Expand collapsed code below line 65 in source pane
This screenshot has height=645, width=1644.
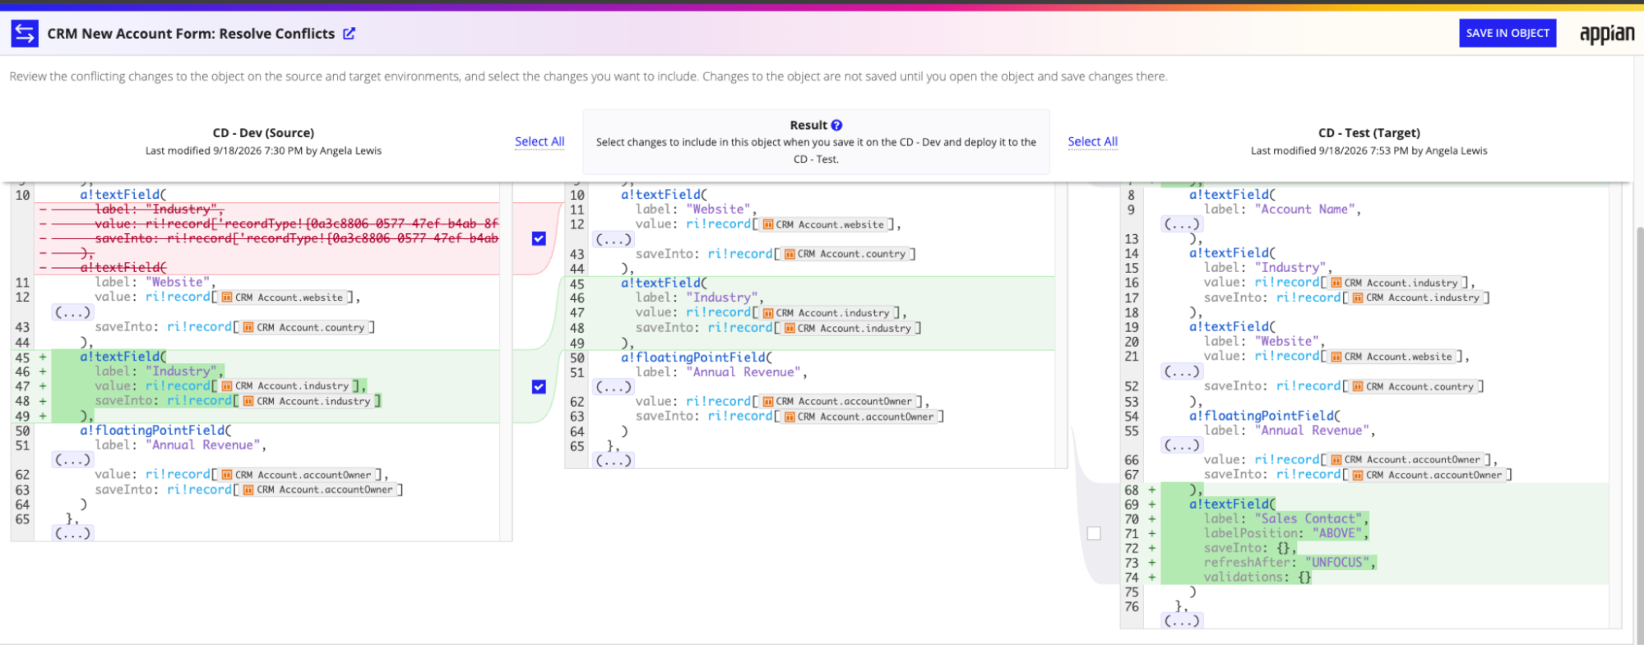point(72,533)
